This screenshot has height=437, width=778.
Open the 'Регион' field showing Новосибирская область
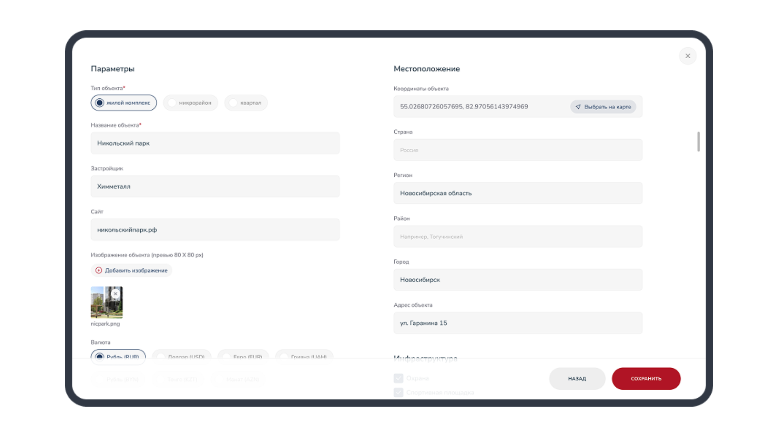coord(518,193)
